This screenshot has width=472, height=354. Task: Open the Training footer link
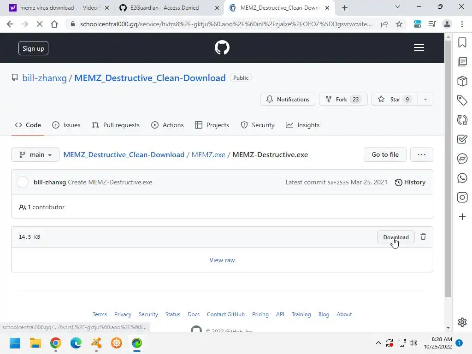coord(301,314)
